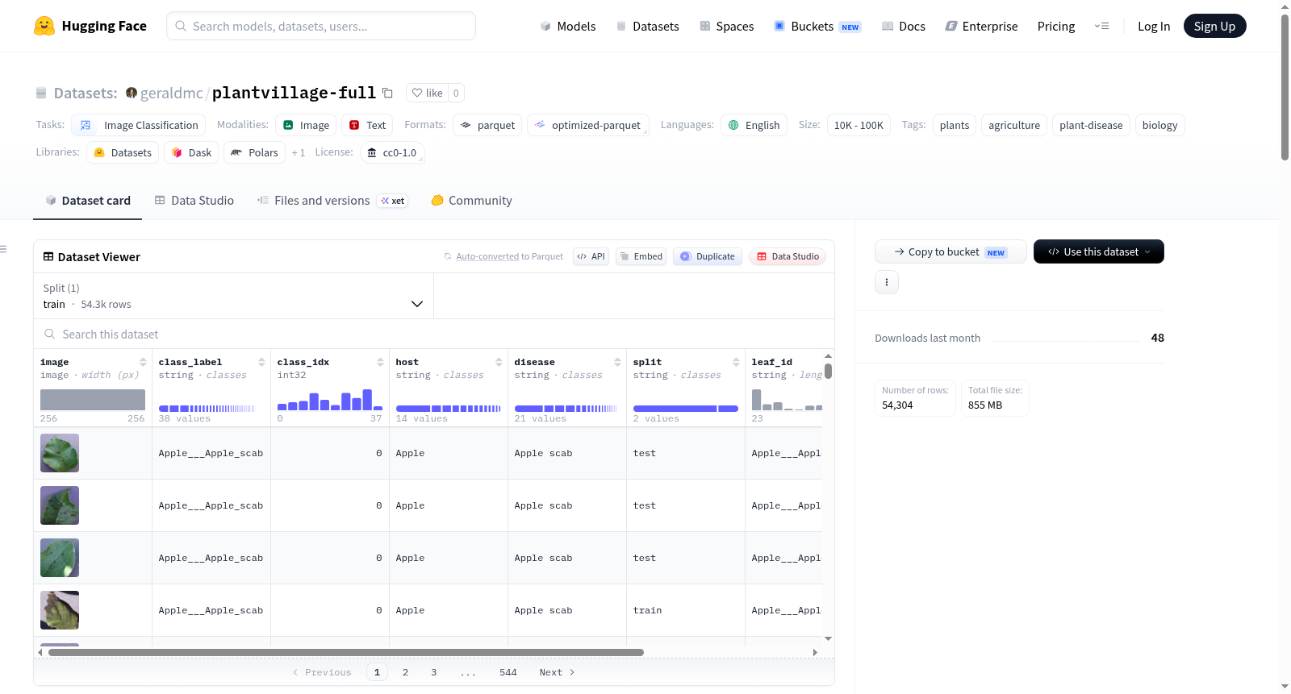Open the Pricing page link

[1056, 26]
